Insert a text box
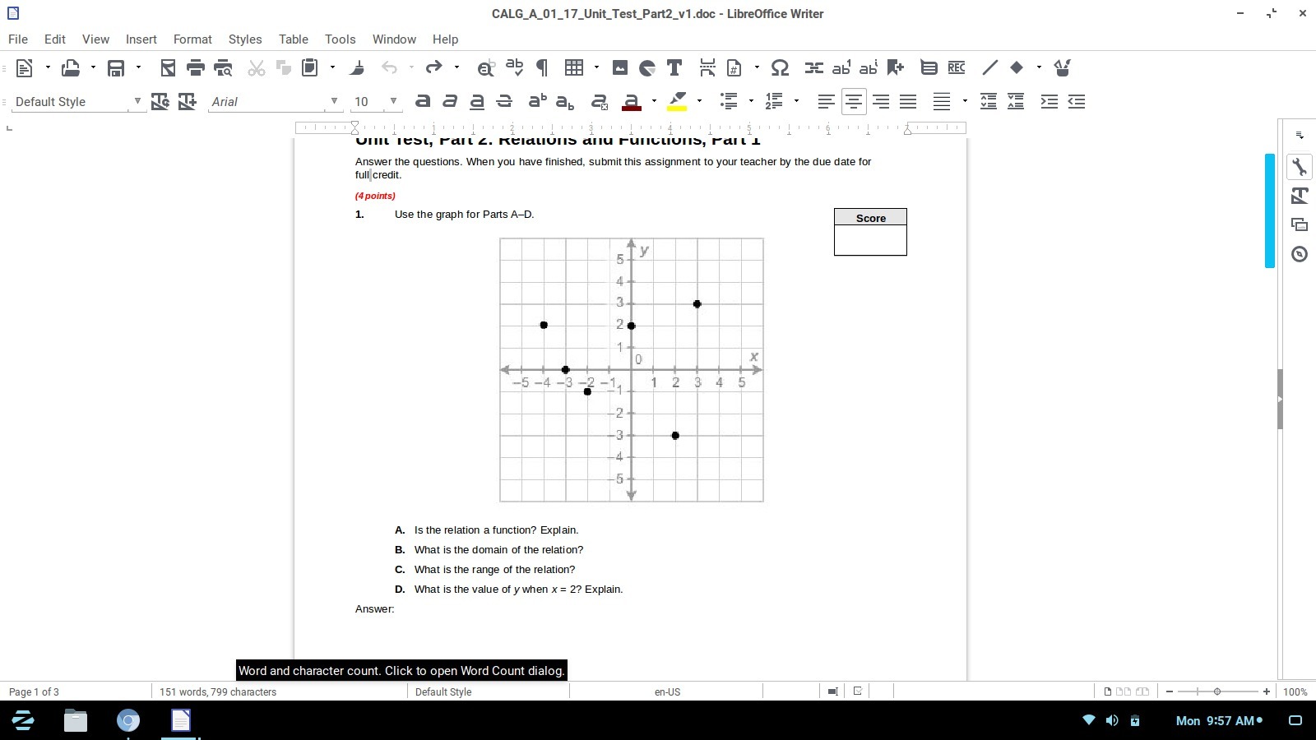This screenshot has width=1316, height=740. (x=674, y=68)
